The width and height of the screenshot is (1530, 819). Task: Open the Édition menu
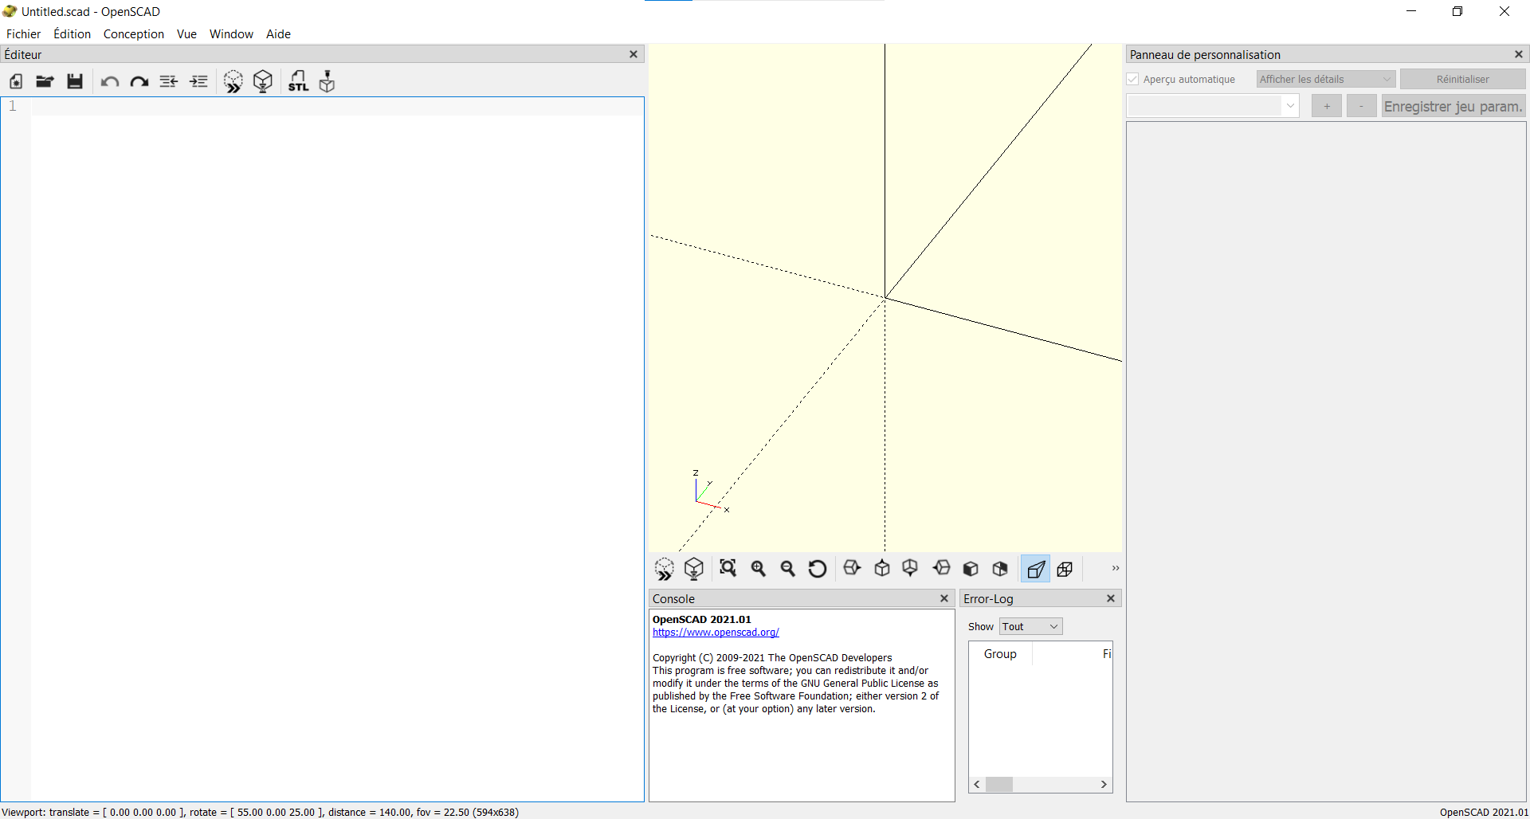pos(72,33)
